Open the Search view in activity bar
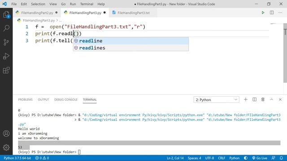 click(x=6, y=28)
